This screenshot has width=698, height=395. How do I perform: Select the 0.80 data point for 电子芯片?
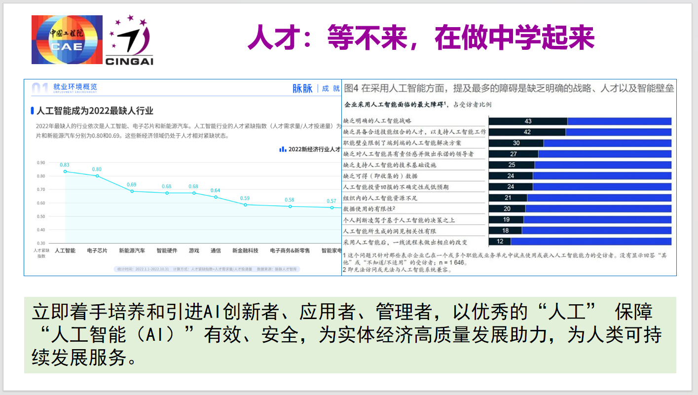click(97, 176)
